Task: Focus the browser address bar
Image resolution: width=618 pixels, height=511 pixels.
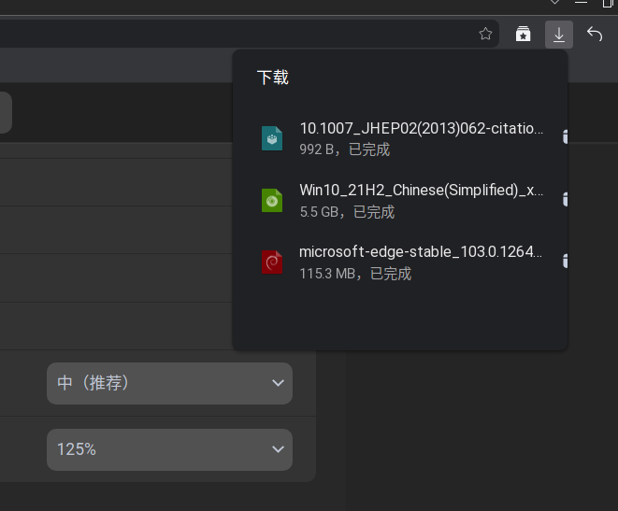Action: point(234,35)
